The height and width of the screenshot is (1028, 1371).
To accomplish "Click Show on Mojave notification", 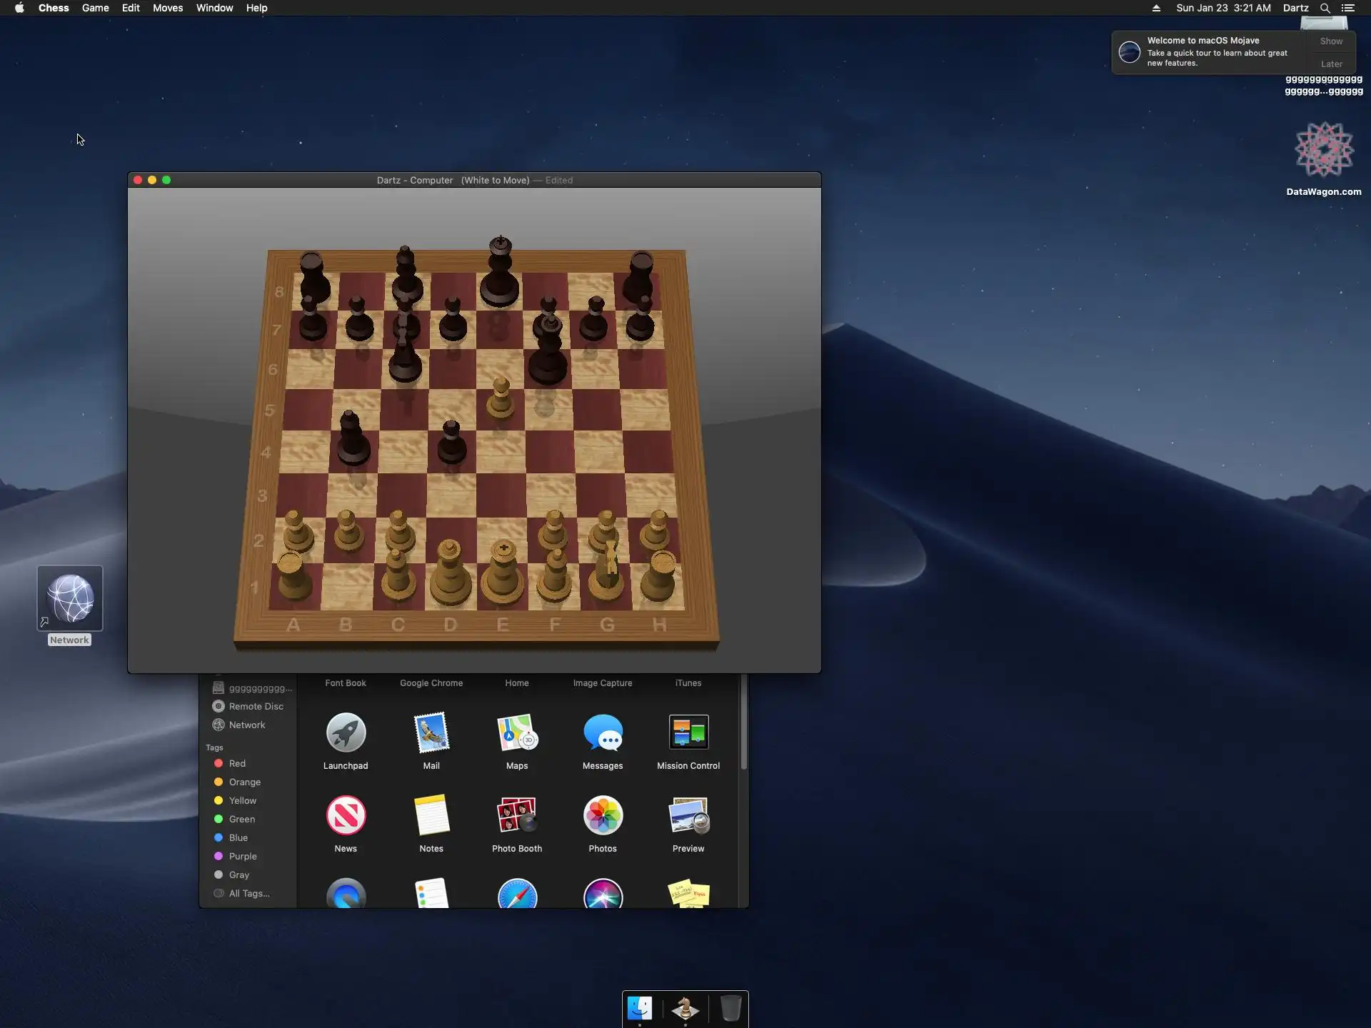I will tap(1330, 41).
